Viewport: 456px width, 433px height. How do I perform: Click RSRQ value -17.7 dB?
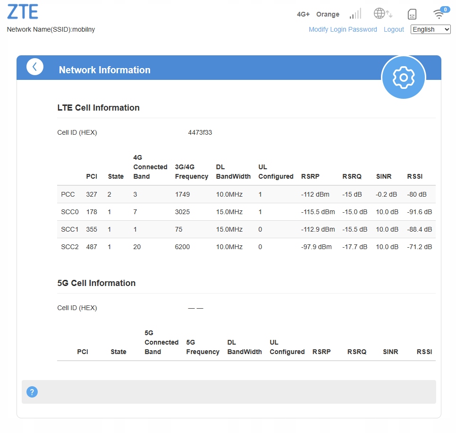click(355, 247)
